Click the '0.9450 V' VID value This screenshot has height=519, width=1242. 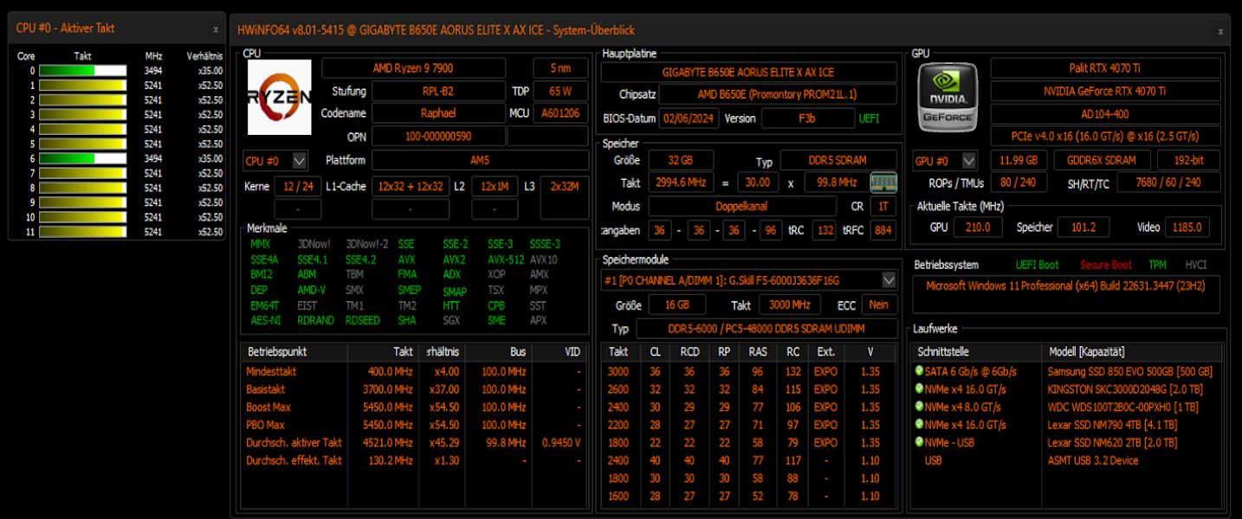(560, 442)
